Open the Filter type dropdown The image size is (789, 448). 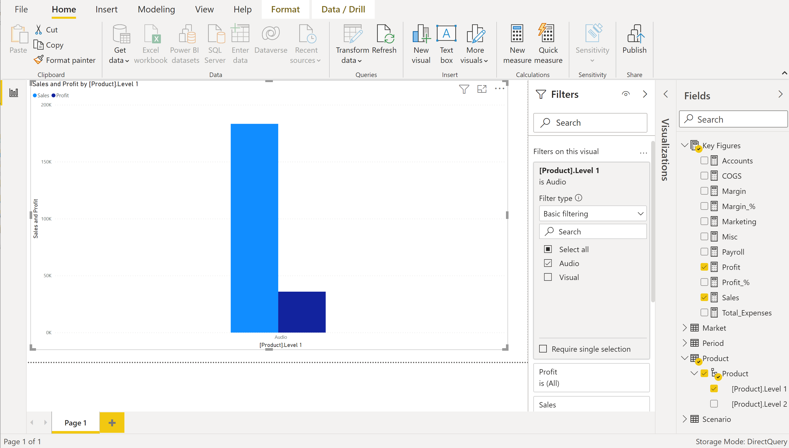tap(592, 214)
